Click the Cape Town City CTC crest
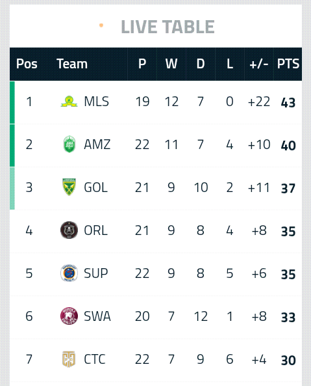Viewport: 311px width, 386px height. (x=69, y=359)
